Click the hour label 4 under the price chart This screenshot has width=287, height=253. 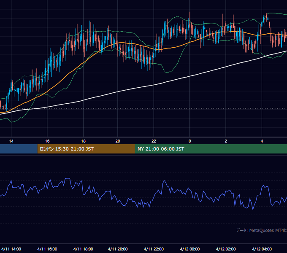pos(262,141)
